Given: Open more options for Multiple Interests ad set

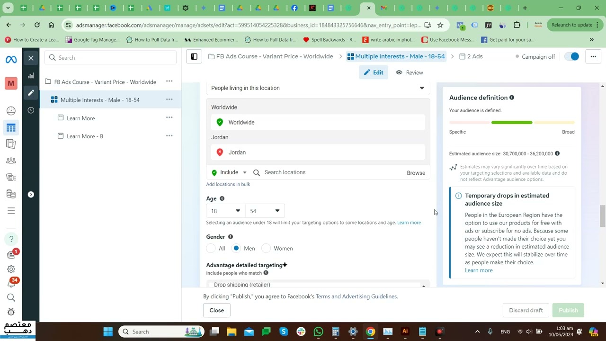Looking at the screenshot, I should click(x=169, y=99).
